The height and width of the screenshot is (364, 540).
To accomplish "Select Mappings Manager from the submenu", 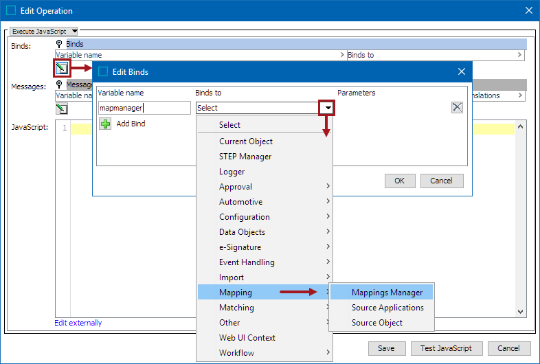I will (387, 293).
